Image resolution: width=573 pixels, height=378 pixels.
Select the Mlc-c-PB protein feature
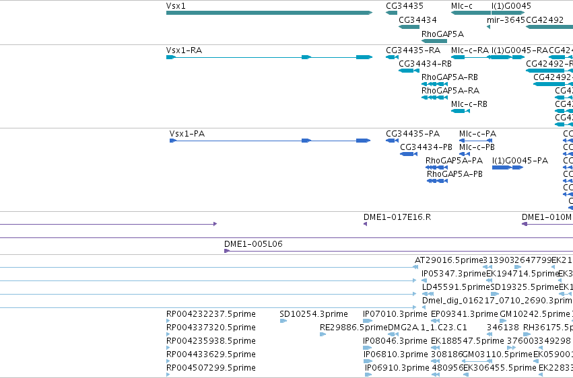465,154
